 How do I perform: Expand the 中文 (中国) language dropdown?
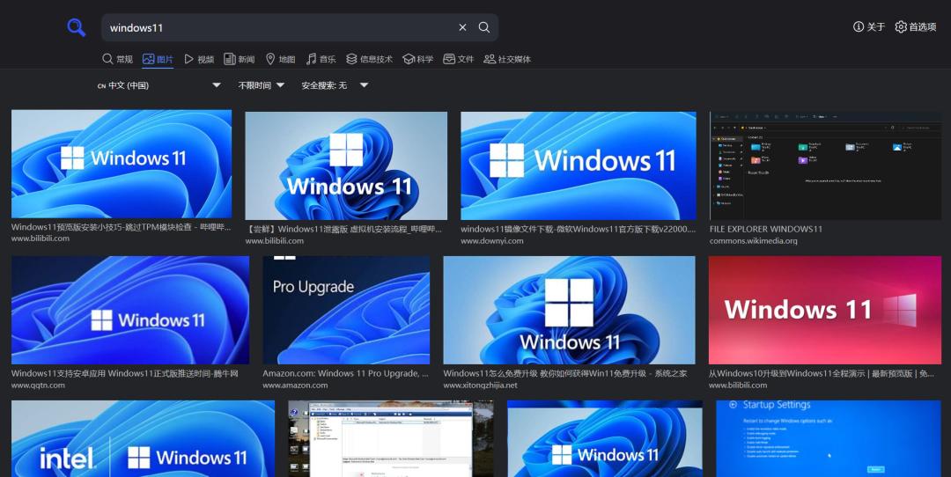coord(158,85)
